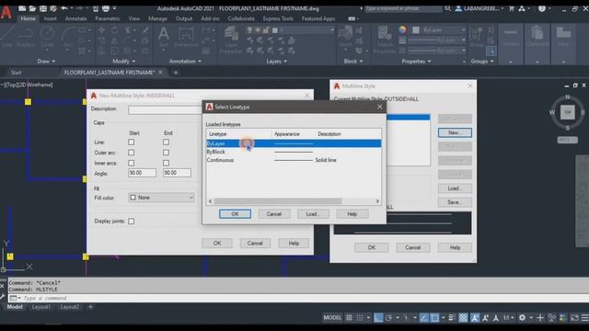Enable the Display joints checkbox
Screen dimensions: 589x331
point(131,222)
